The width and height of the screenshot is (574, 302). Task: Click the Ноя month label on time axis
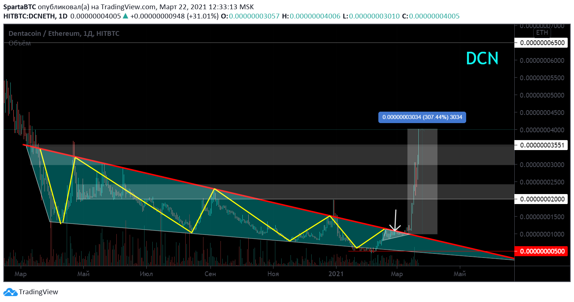tap(273, 274)
